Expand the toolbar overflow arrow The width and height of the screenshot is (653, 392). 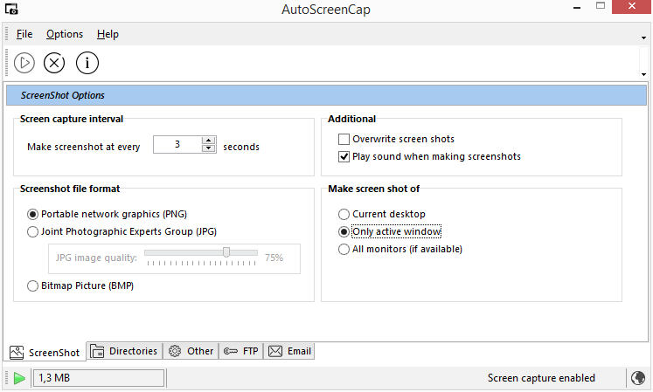tap(644, 75)
